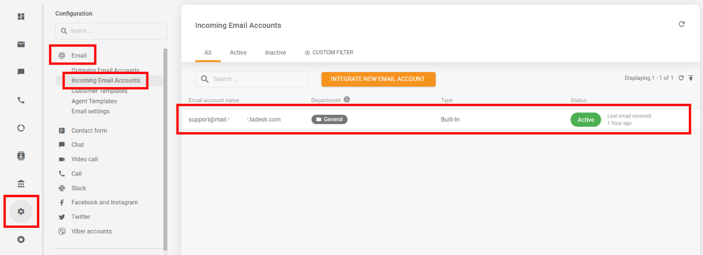Open the customers contact icon in sidebar
This screenshot has width=703, height=255.
(x=21, y=156)
